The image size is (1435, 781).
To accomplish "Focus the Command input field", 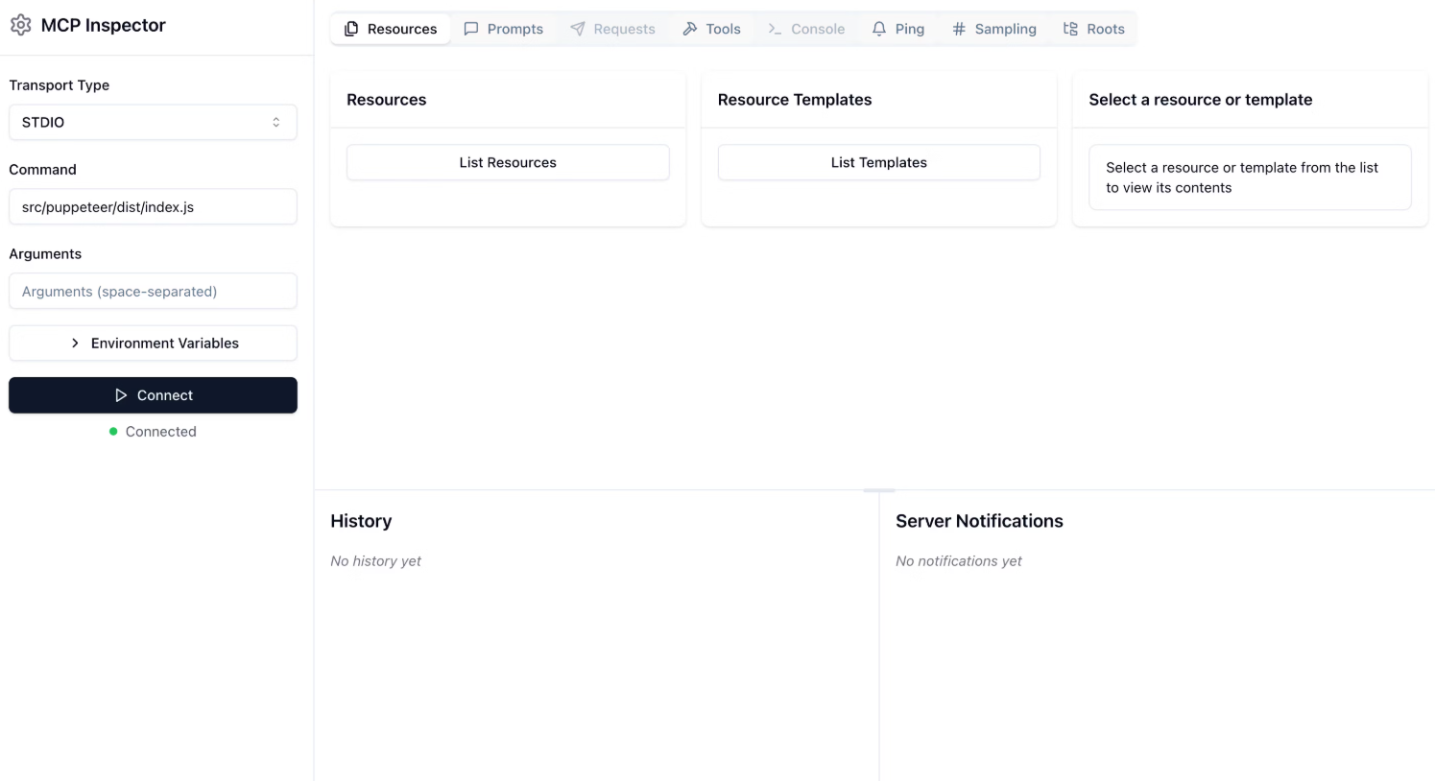I will pyautogui.click(x=153, y=206).
